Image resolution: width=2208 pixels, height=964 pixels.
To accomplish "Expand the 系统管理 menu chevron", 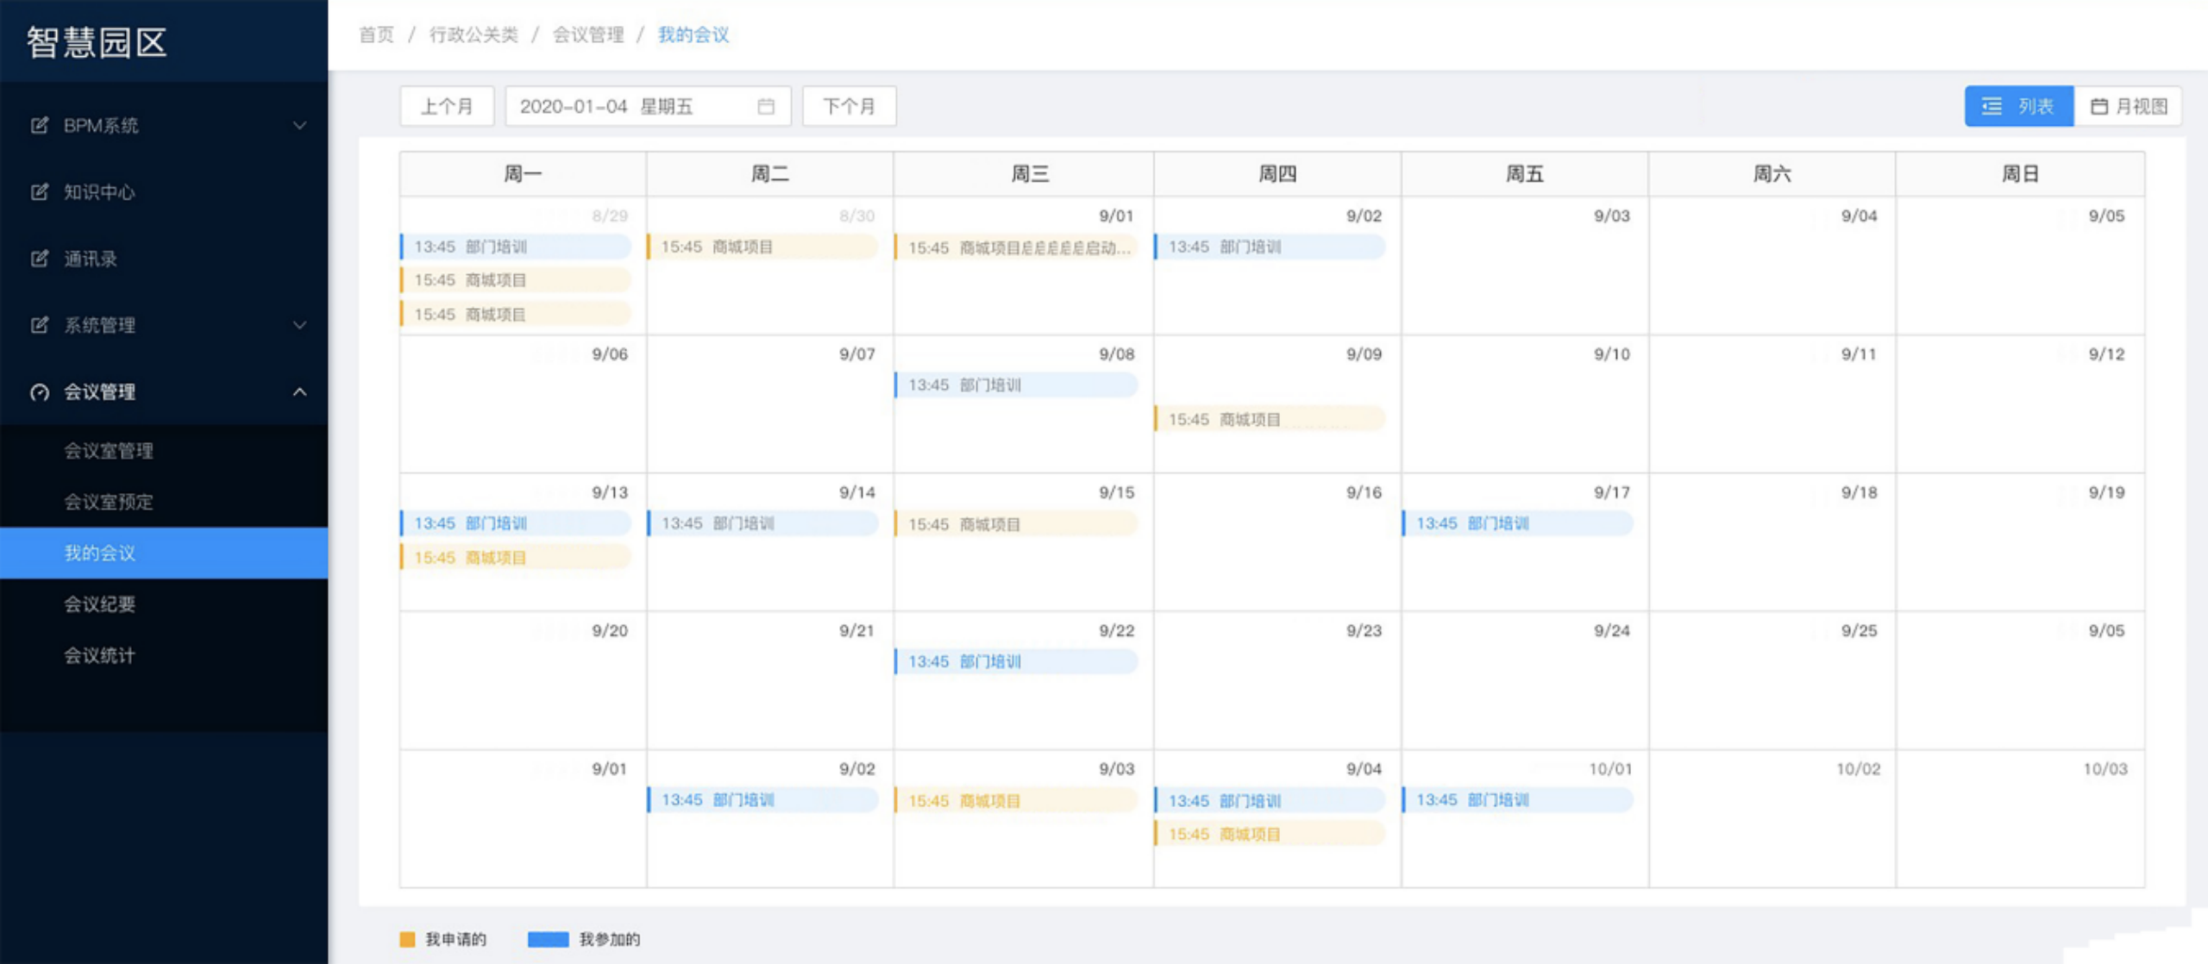I will [x=299, y=325].
